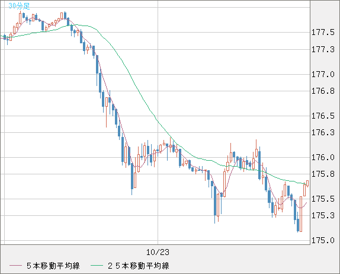Click the 177.0 price axis label
Screen dimensions: 340x274
[x=323, y=75]
